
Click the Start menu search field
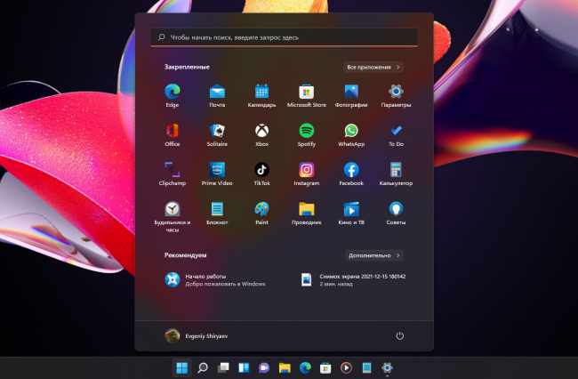285,37
